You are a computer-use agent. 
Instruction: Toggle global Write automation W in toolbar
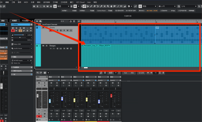[x=48, y=6]
